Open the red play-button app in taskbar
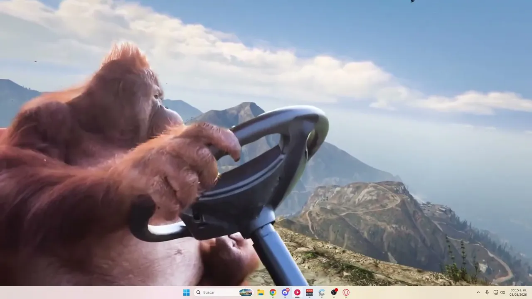Image resolution: width=532 pixels, height=299 pixels. point(297,292)
